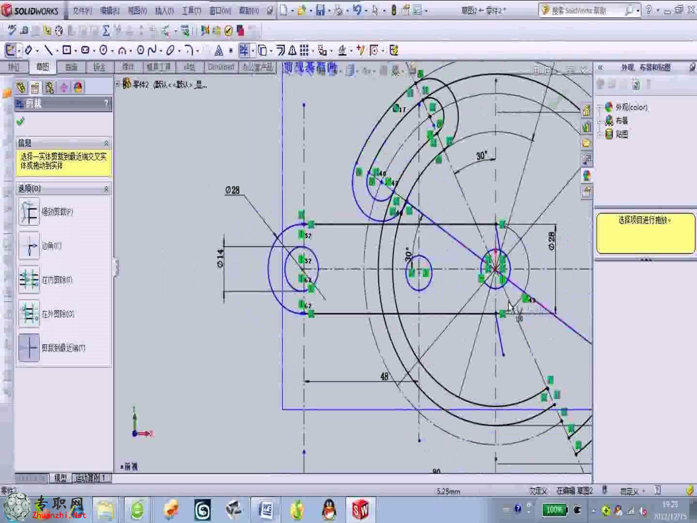Select the Ellipse sketch tool
697x523 pixels.
[x=170, y=50]
